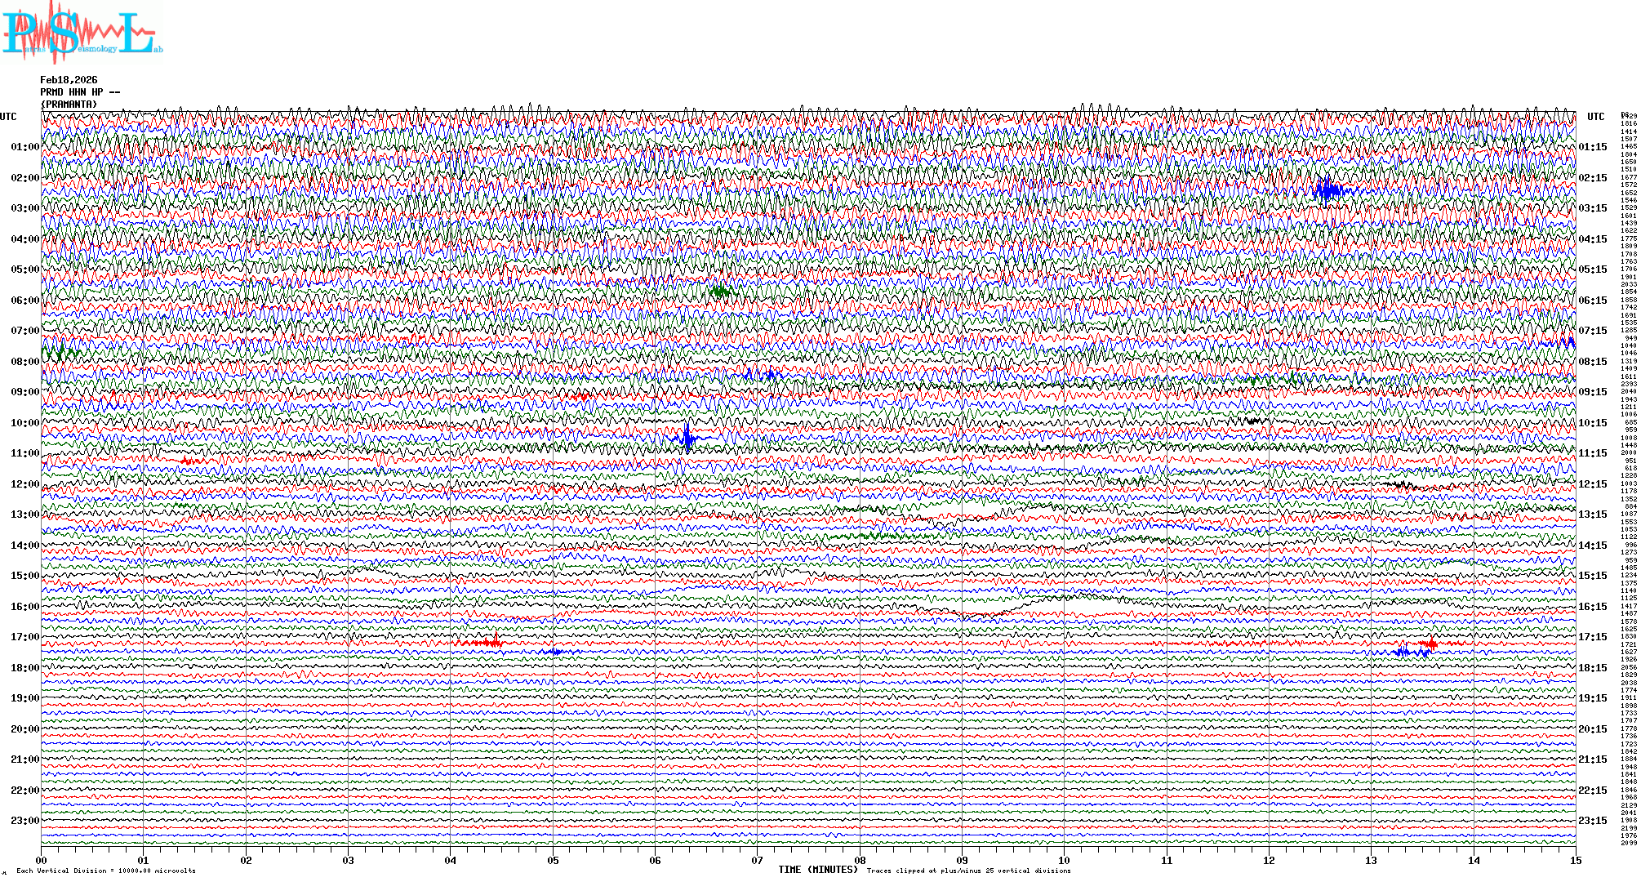Click the traces clipped footnote text
Screen dimensions: 1641x882
(x=968, y=871)
